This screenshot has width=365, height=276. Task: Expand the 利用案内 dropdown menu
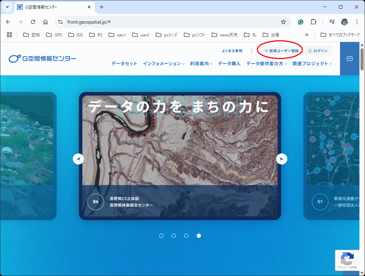(201, 64)
